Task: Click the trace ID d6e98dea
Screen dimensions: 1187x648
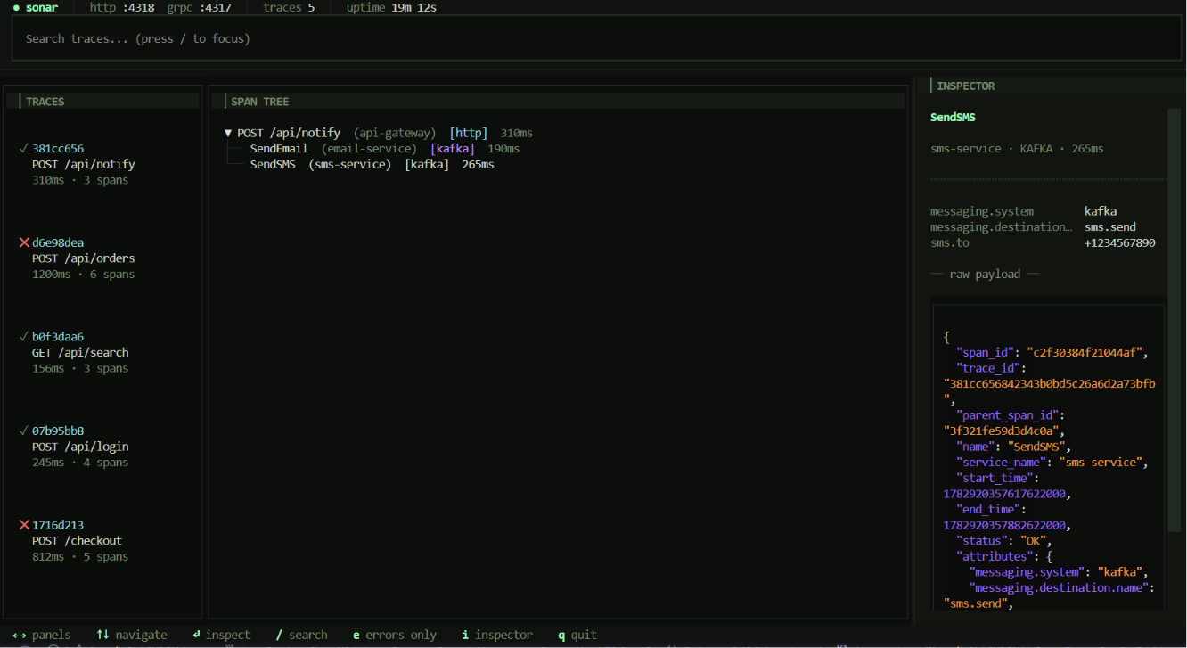Action: [58, 242]
